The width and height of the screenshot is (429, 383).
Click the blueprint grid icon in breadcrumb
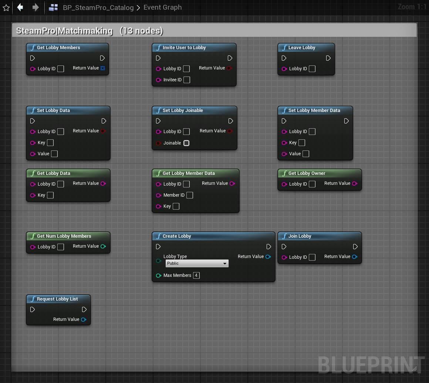coord(53,7)
